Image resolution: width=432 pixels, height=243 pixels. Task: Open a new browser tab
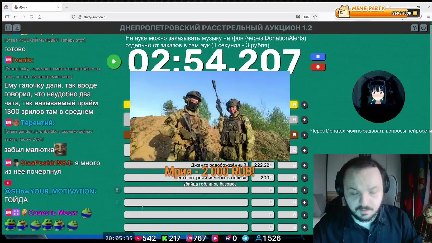click(x=67, y=7)
